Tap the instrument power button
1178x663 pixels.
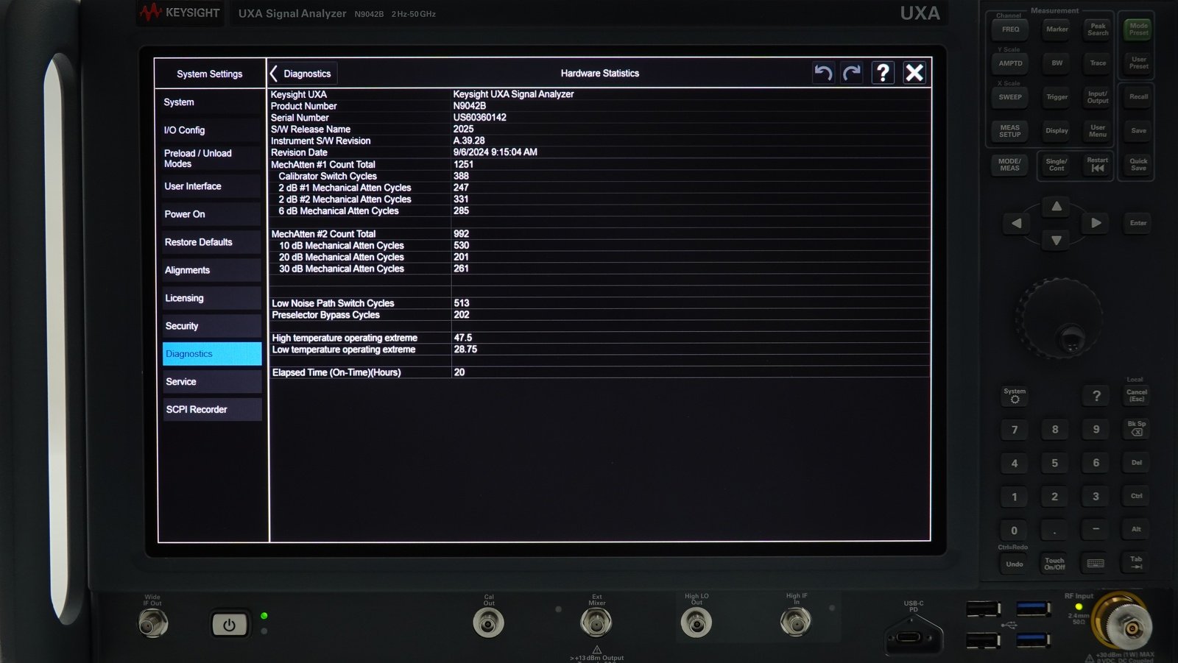(229, 625)
